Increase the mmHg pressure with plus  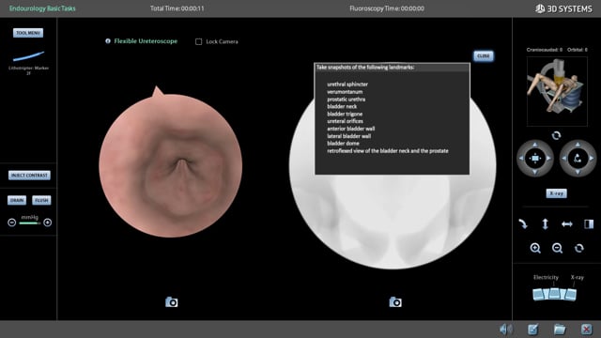(48, 223)
